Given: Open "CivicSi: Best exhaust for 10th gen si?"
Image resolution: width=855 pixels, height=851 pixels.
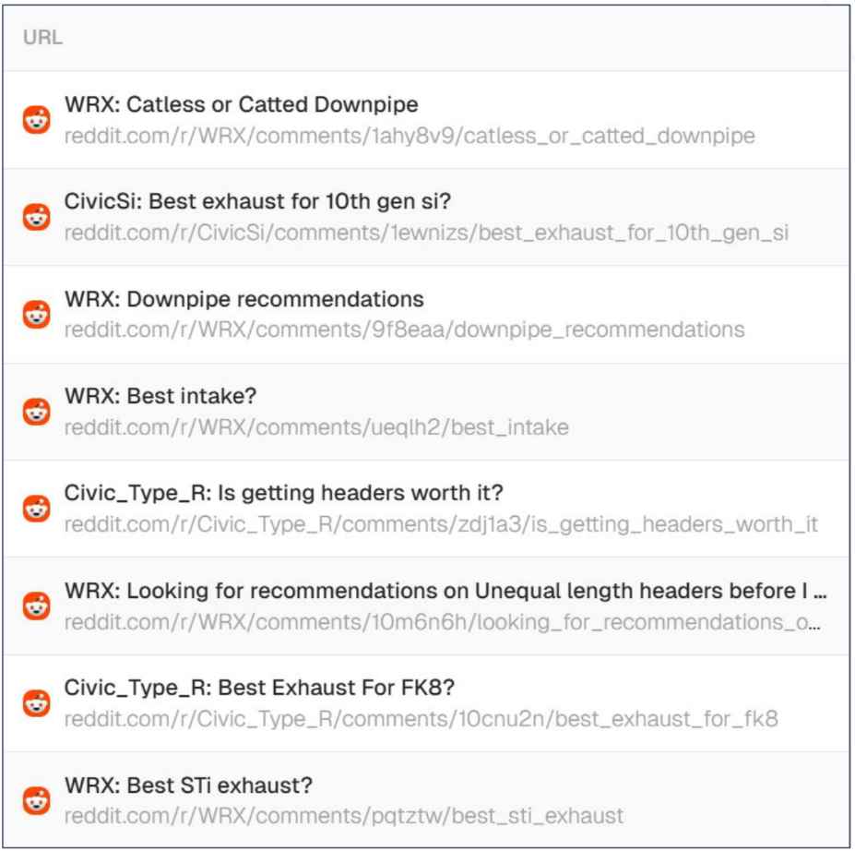Looking at the screenshot, I should coord(257,201).
